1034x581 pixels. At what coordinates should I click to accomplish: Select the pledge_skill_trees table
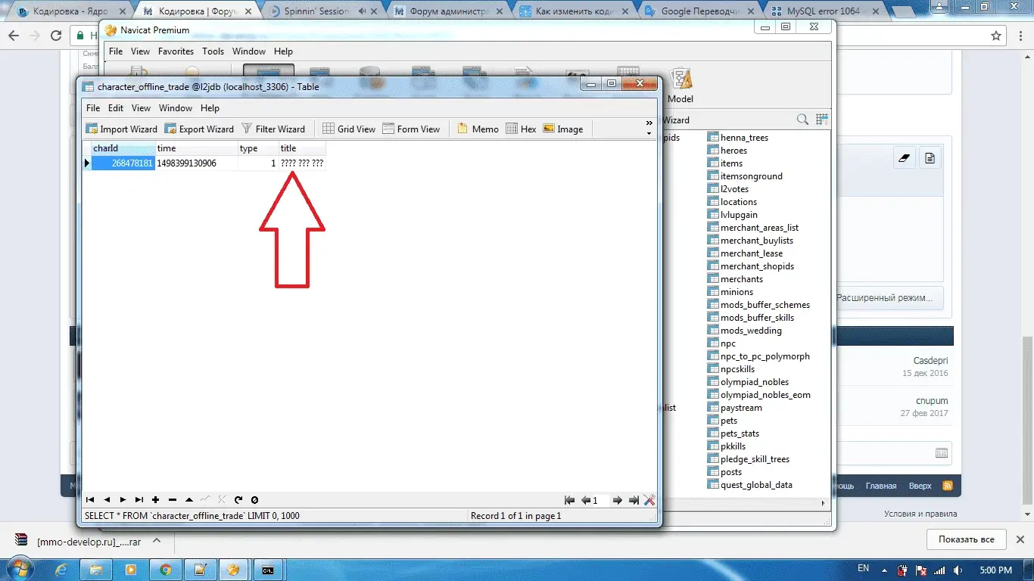click(x=749, y=459)
